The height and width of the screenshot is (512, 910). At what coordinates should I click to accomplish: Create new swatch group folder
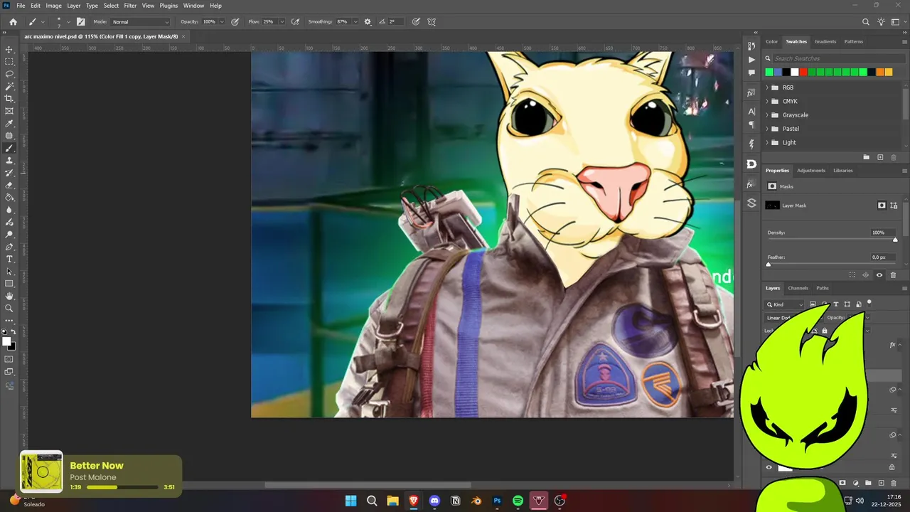point(866,157)
